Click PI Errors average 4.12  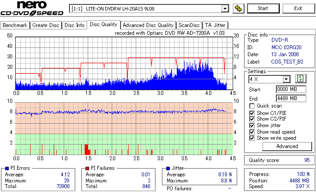pyautogui.click(x=65, y=175)
